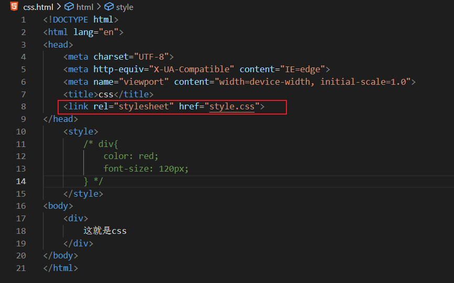Click the lang="en" attribute
Screen dimensions: 454x283
[96, 32]
